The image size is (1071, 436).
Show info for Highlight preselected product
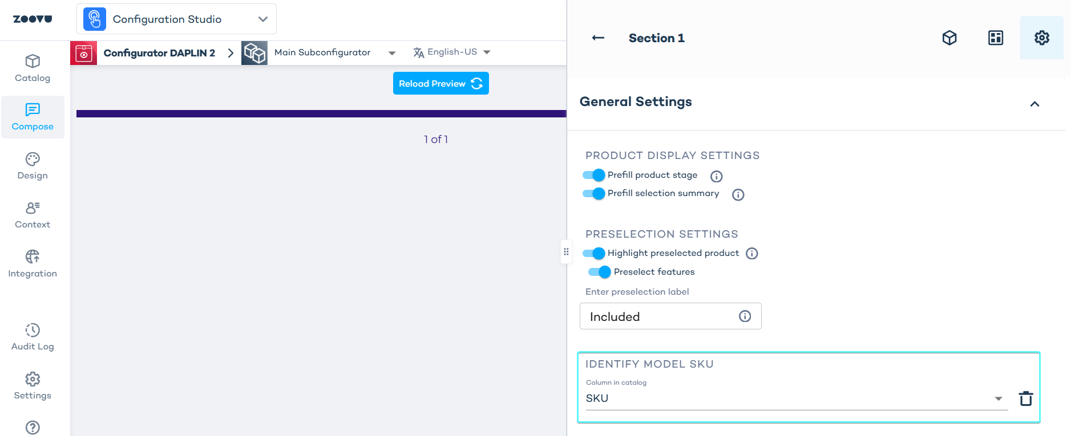point(752,254)
